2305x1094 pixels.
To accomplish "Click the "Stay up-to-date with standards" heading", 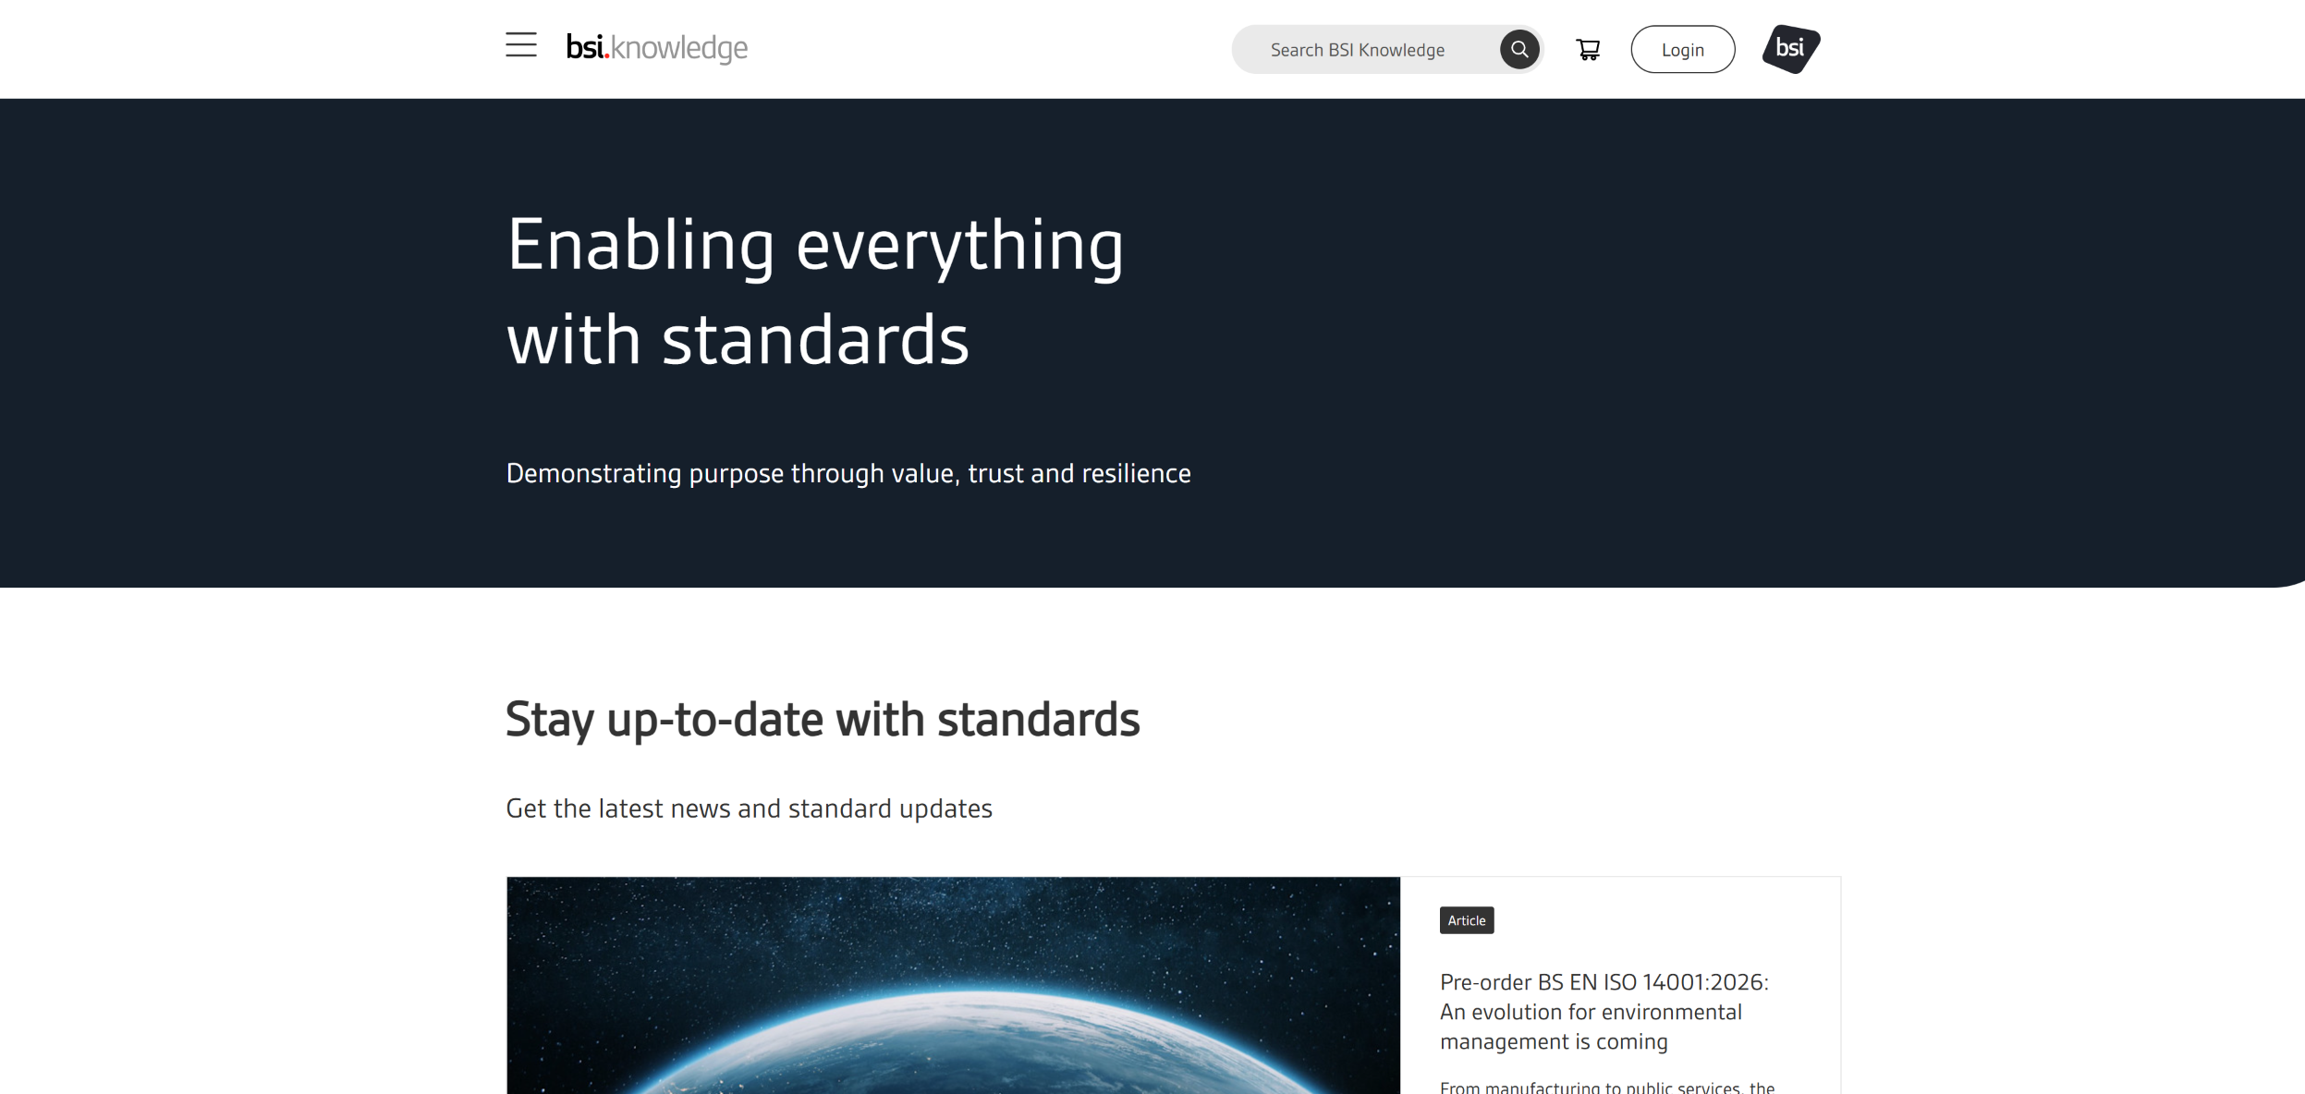I will (823, 719).
